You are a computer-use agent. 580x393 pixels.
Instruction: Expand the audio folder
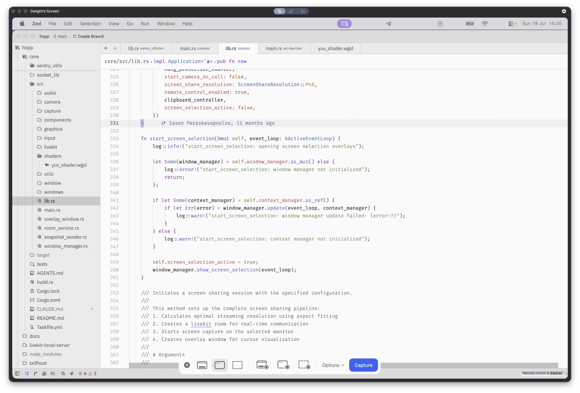pyautogui.click(x=50, y=93)
